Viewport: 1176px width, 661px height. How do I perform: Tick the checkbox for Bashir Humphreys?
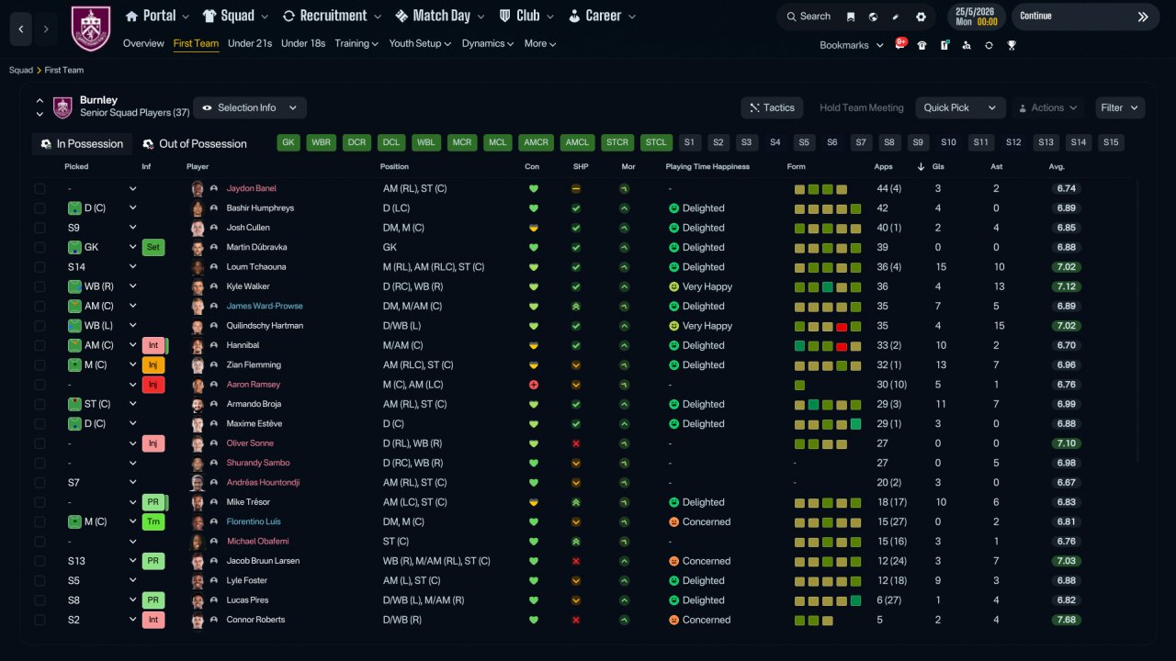click(x=40, y=208)
